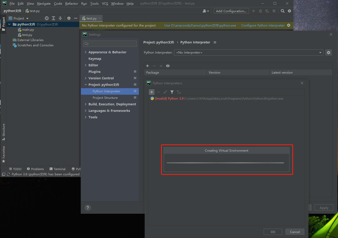338x238 pixels.
Task: Collapse python文件 root folder in project tree
Action: click(9, 24)
